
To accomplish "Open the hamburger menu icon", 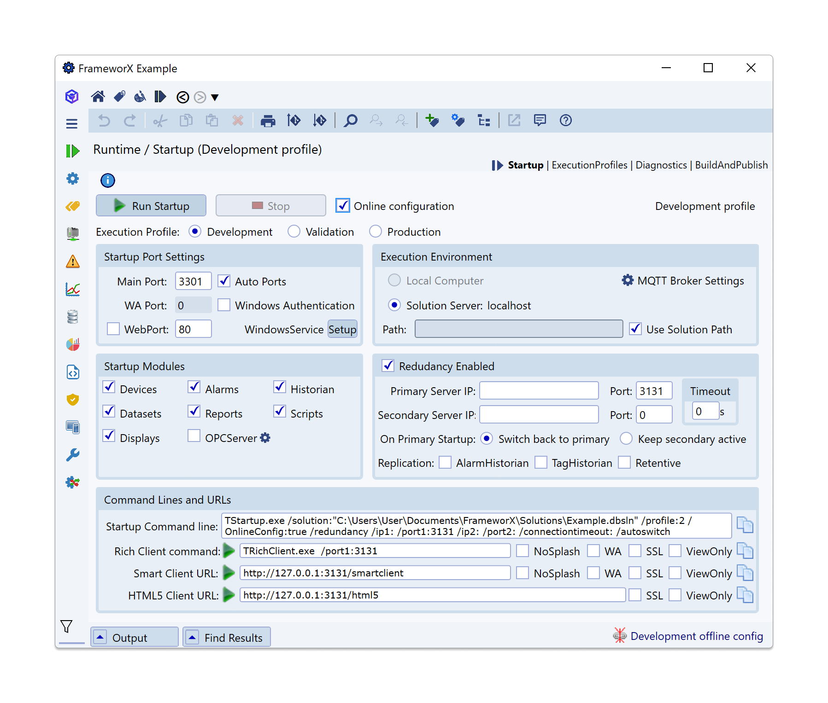I will [72, 123].
